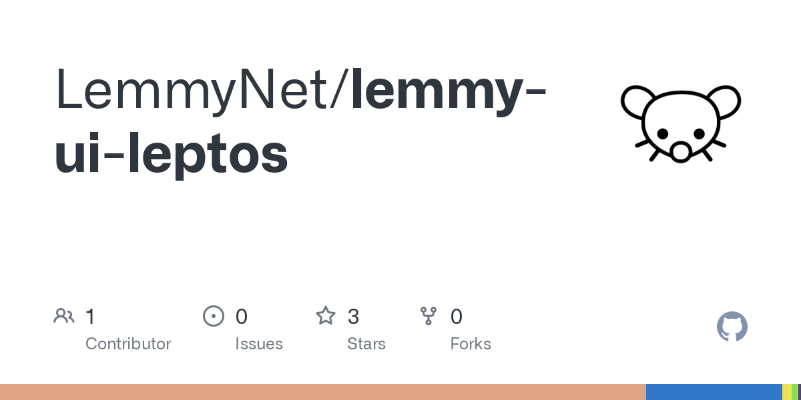Click the yellow language bar segment
The height and width of the screenshot is (400, 801).
coord(786,392)
